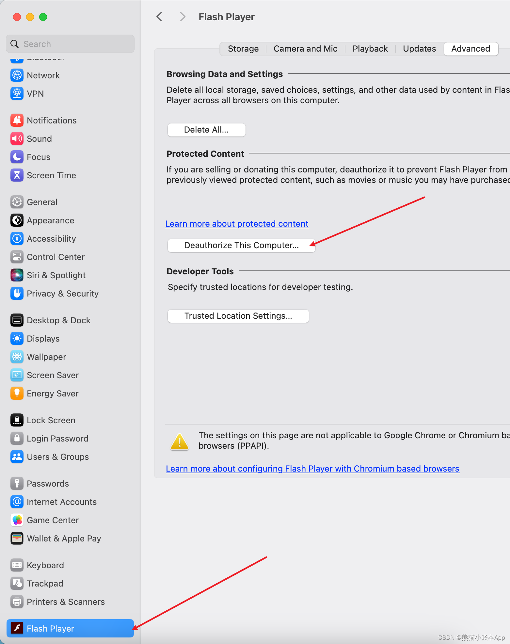Open Users & Groups people icon

[x=17, y=457]
